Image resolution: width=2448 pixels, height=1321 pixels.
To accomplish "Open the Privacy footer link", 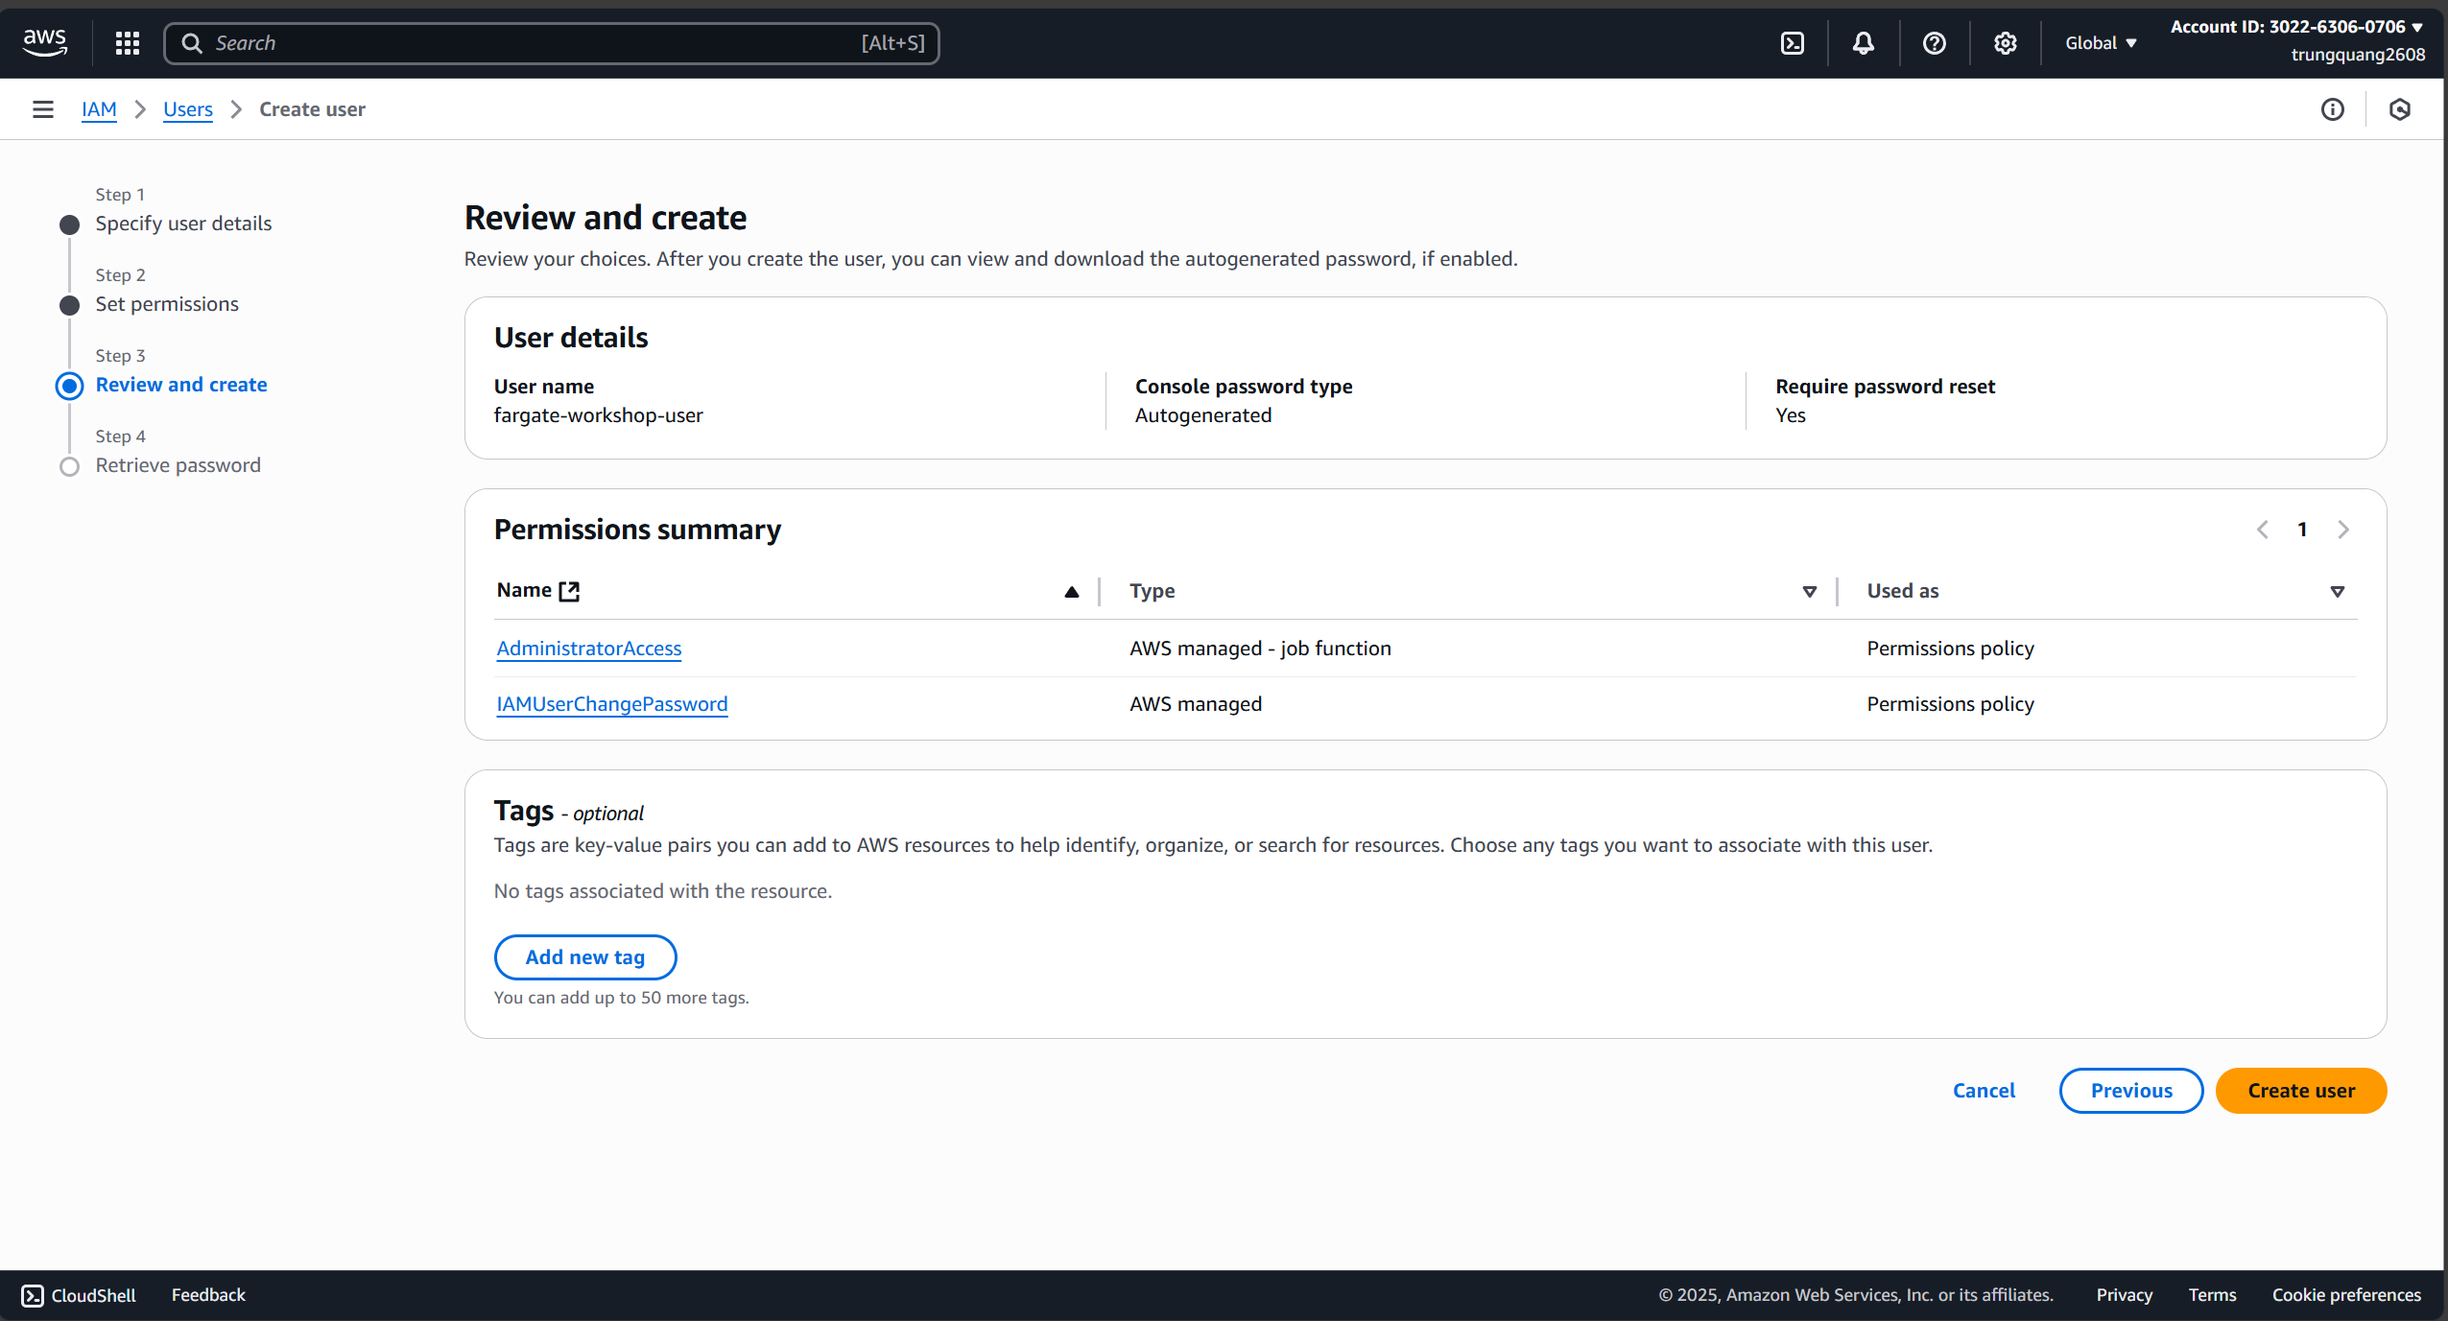I will coord(2124,1295).
